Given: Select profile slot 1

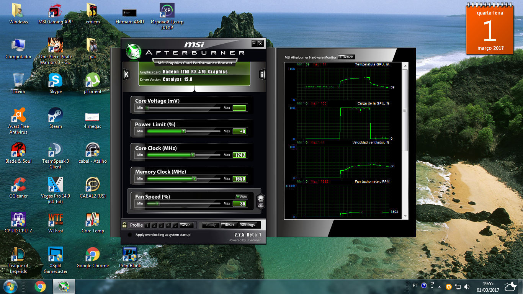Looking at the screenshot, I should (x=148, y=225).
